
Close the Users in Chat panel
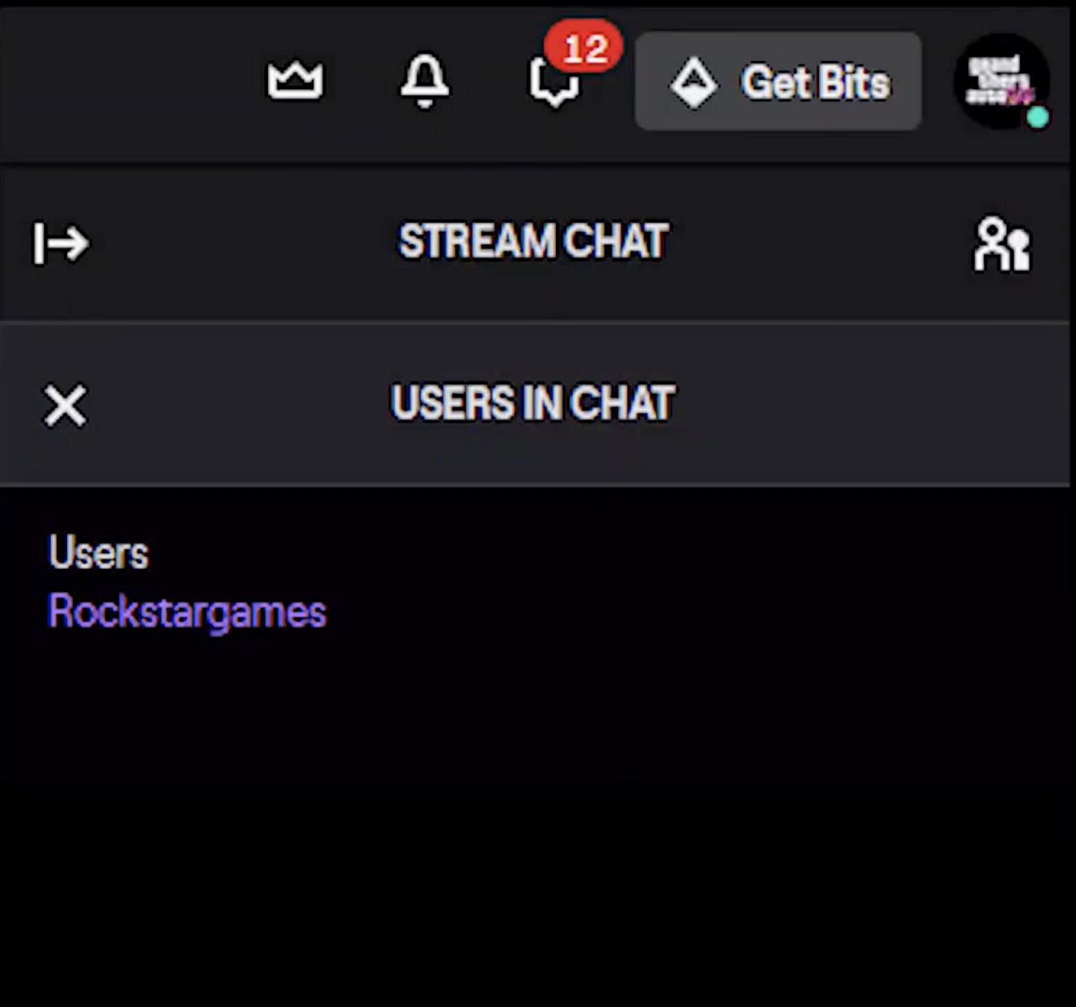pos(65,405)
